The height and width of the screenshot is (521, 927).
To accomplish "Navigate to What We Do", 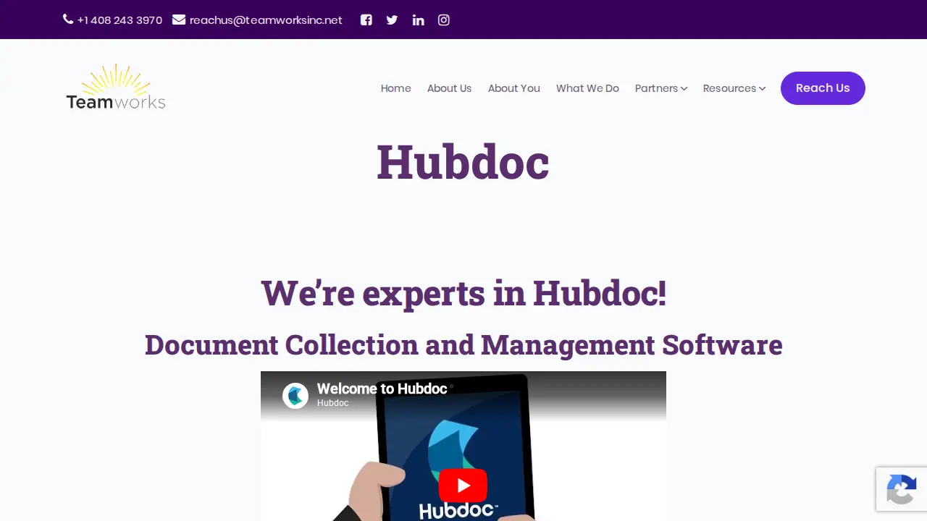I will pos(587,88).
